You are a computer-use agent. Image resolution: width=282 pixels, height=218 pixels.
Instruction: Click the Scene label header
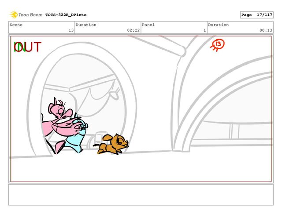coord(16,25)
